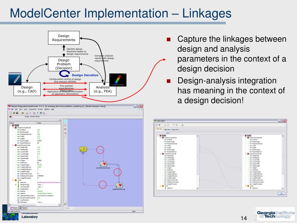Screen dimensions: 297x223
Task: Click the Name column header in ModelCenter tree
Action: coord(23,123)
